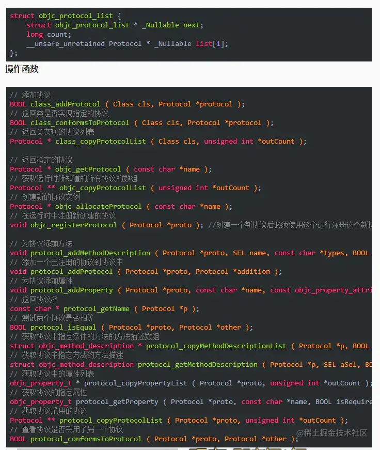Image resolution: width=380 pixels, height=450 pixels.
Task: Click the protocol_getProperty declaration
Action: [x=191, y=402]
